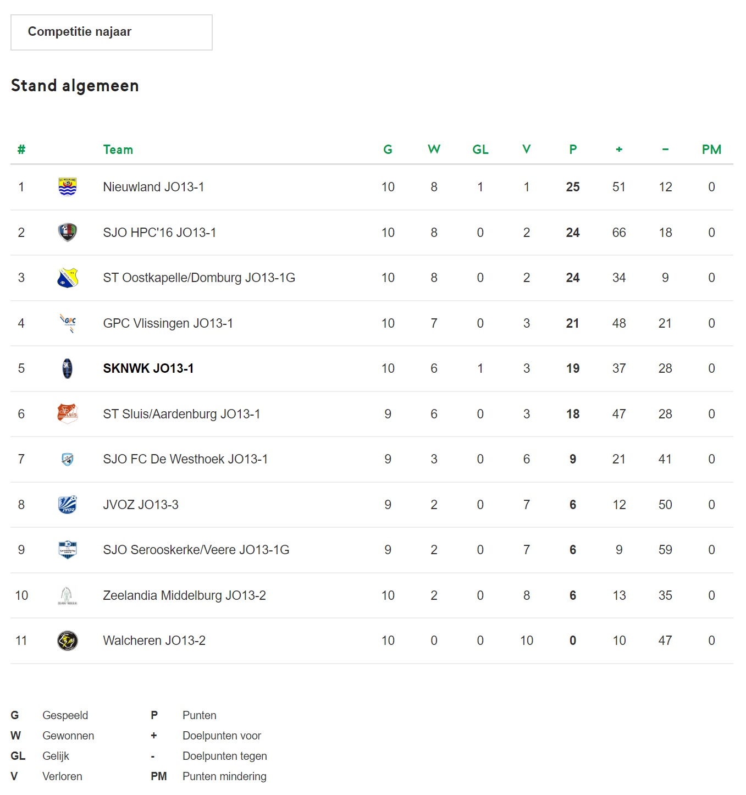Click the Team column header
Image resolution: width=746 pixels, height=795 pixels.
click(118, 150)
